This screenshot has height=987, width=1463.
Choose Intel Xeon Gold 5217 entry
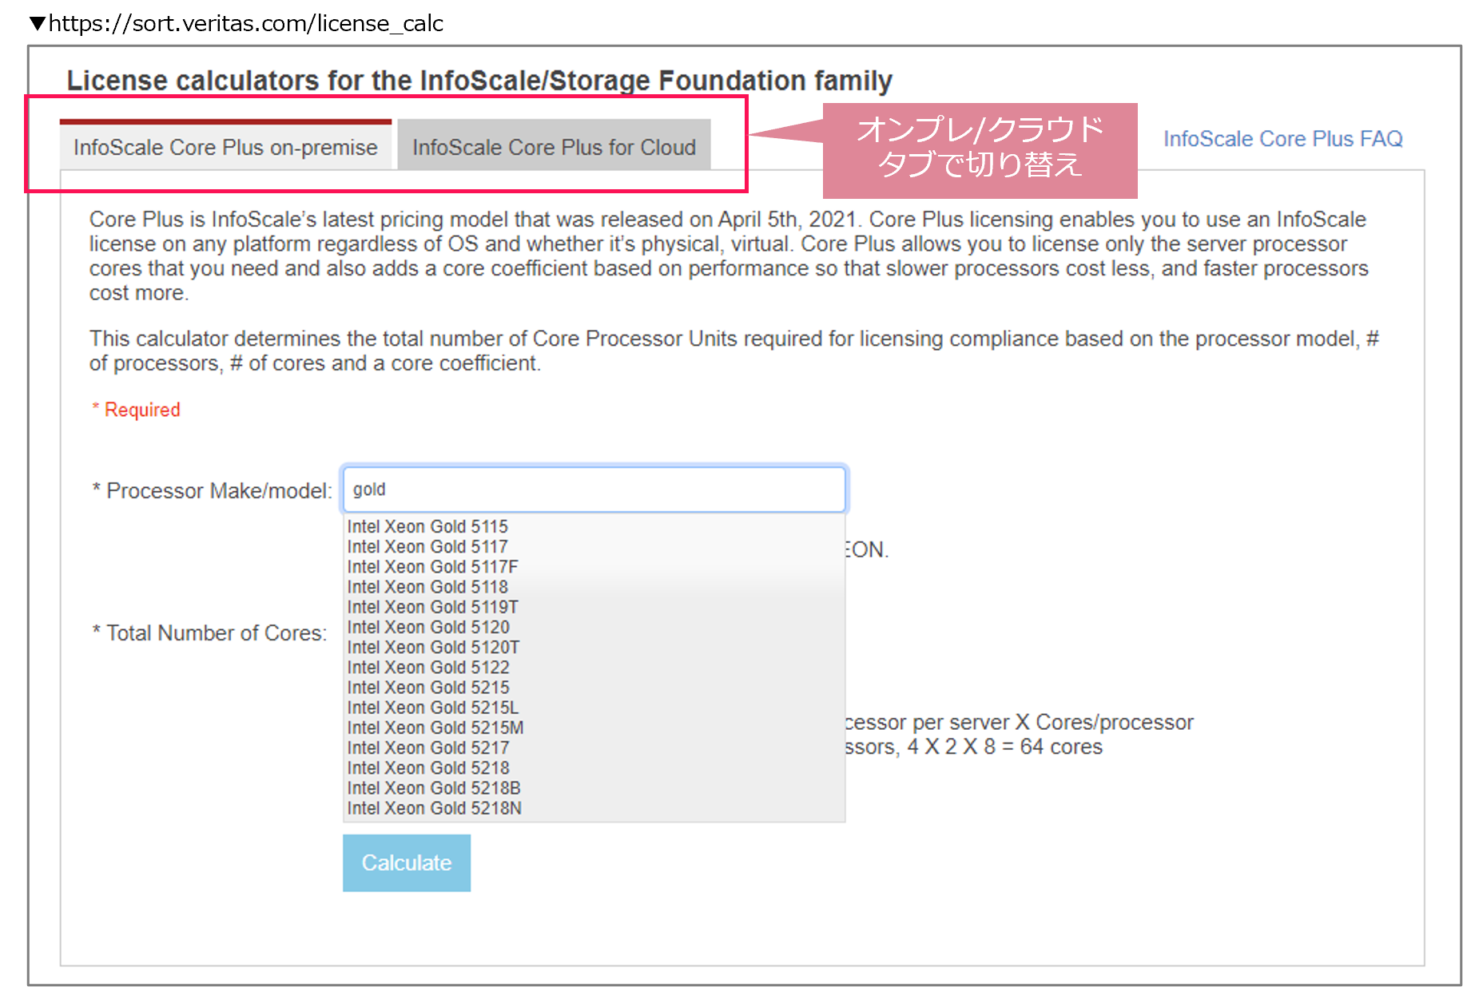(594, 747)
